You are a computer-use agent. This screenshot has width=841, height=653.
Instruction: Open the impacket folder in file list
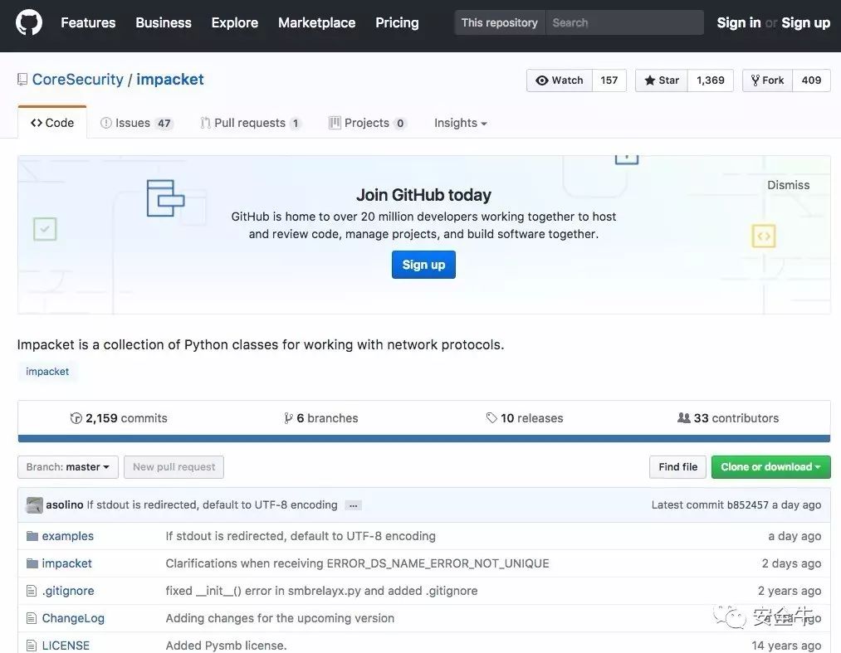coord(66,563)
